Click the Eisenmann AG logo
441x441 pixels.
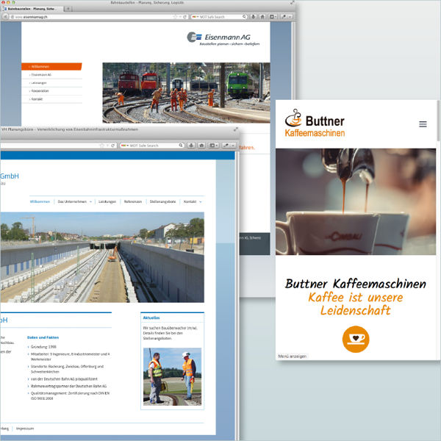point(223,39)
